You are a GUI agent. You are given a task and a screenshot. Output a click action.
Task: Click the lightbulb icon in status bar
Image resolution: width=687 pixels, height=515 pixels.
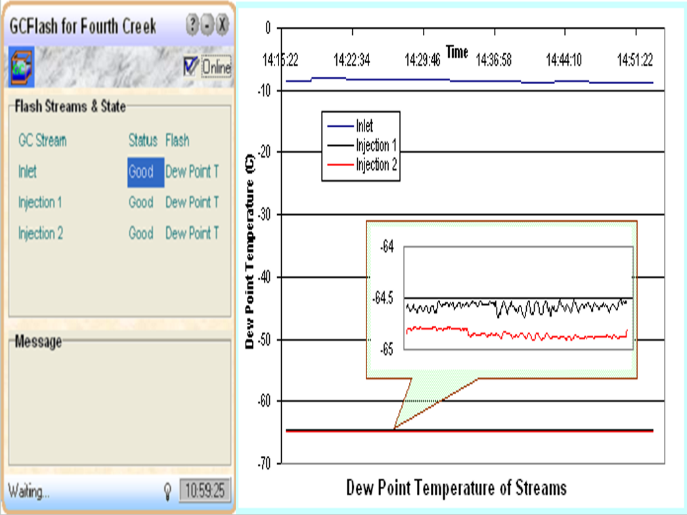pyautogui.click(x=167, y=490)
